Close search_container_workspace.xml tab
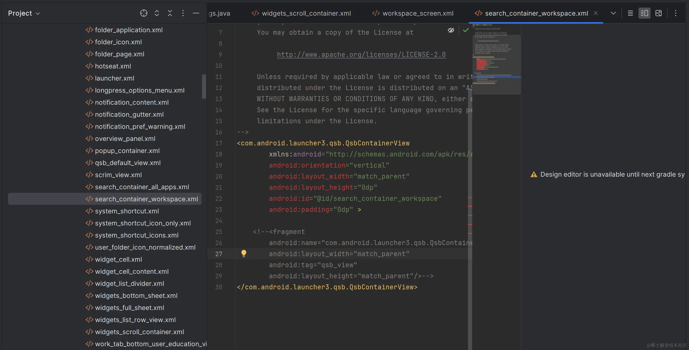This screenshot has height=350, width=689. coord(596,13)
